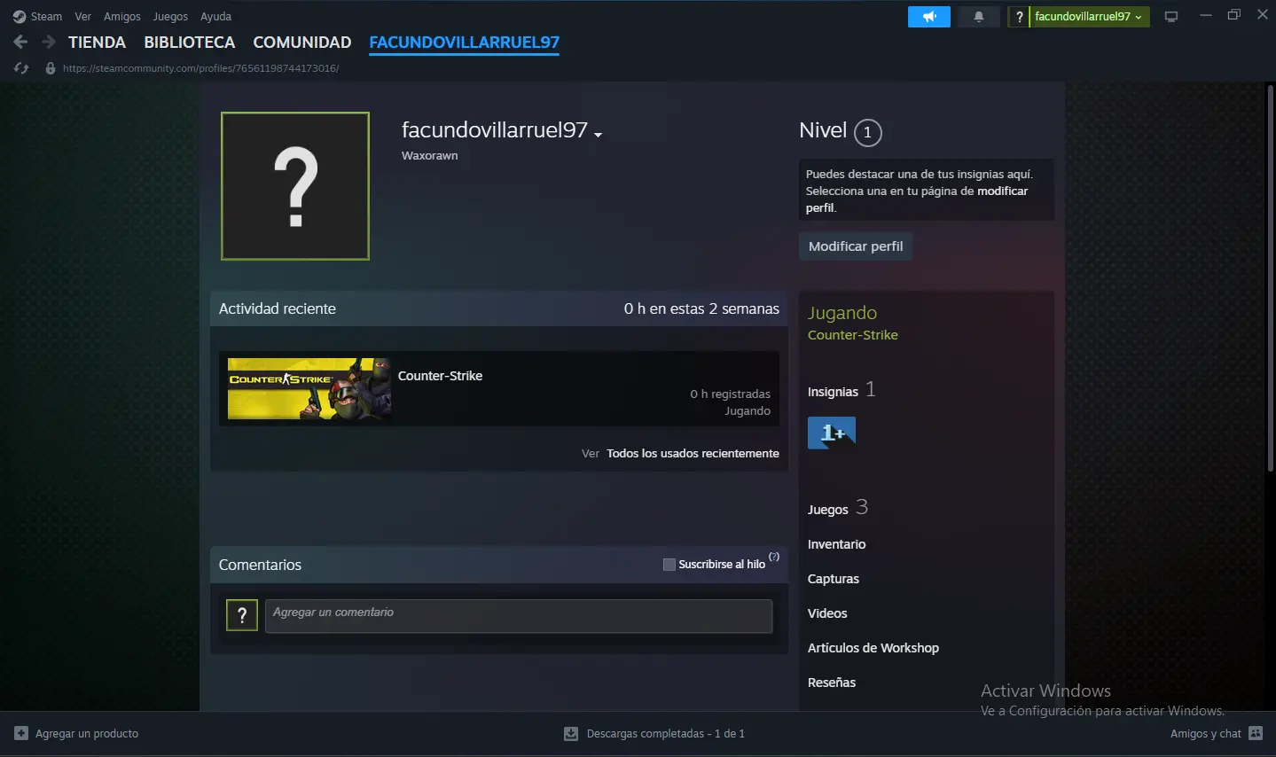The image size is (1276, 757).
Task: Click the 'Actividad reciente' heading
Action: tap(278, 308)
